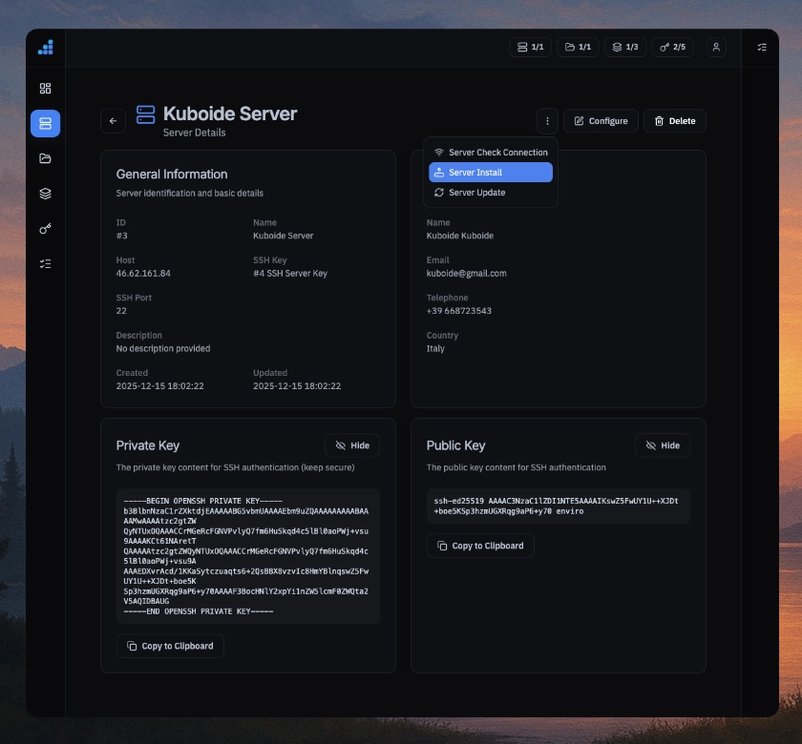Select Server Install from the menu
802x744 pixels.
click(x=490, y=172)
